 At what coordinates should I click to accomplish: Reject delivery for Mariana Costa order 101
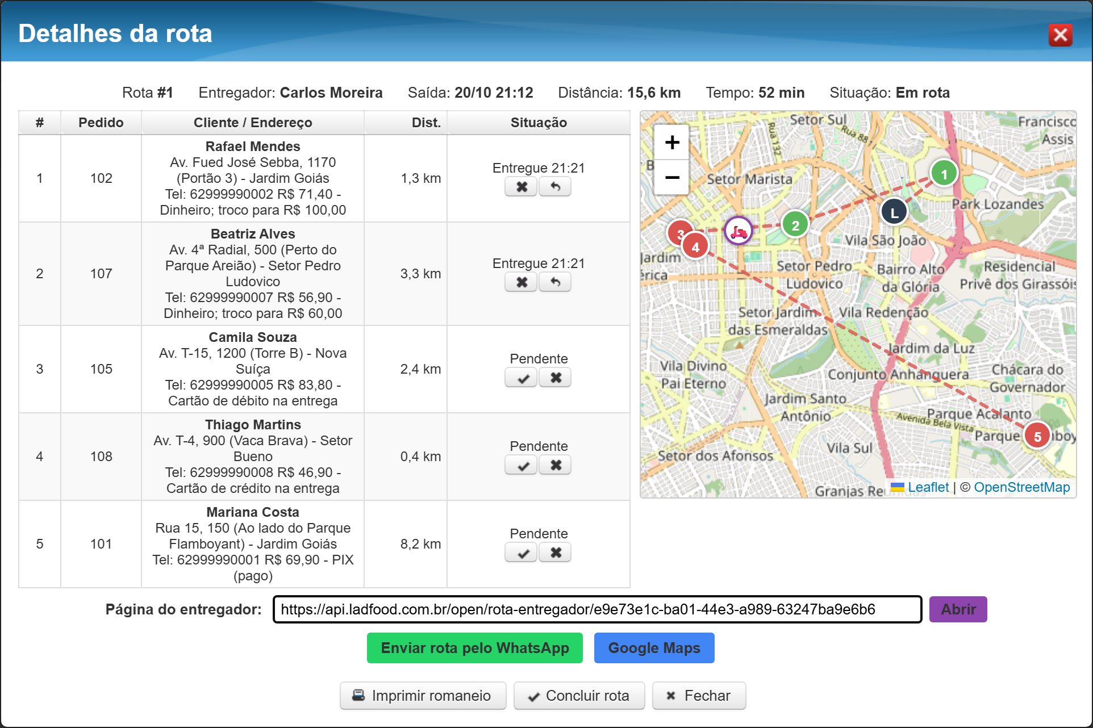coord(555,553)
